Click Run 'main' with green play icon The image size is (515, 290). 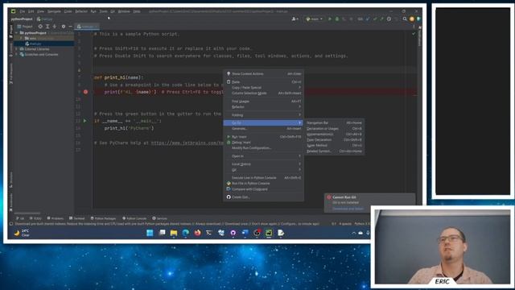coord(263,136)
